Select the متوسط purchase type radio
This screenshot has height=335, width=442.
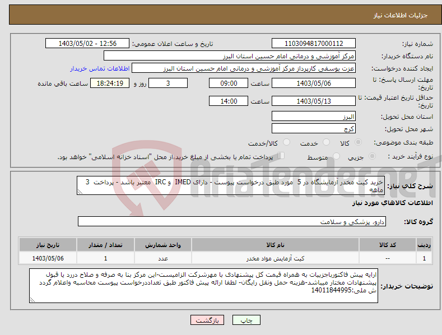[x=336, y=156]
